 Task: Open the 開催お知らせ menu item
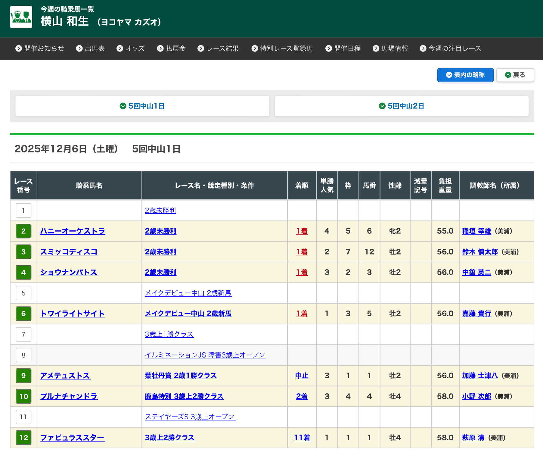tap(40, 48)
